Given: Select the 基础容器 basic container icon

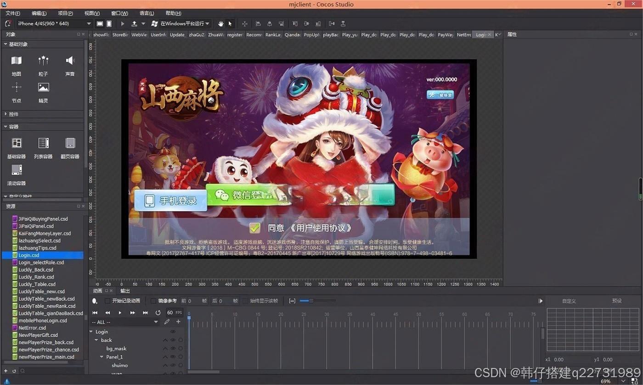Looking at the screenshot, I should [17, 143].
